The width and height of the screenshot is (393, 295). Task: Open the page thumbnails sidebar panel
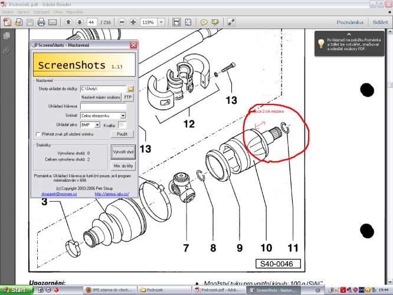[6, 35]
